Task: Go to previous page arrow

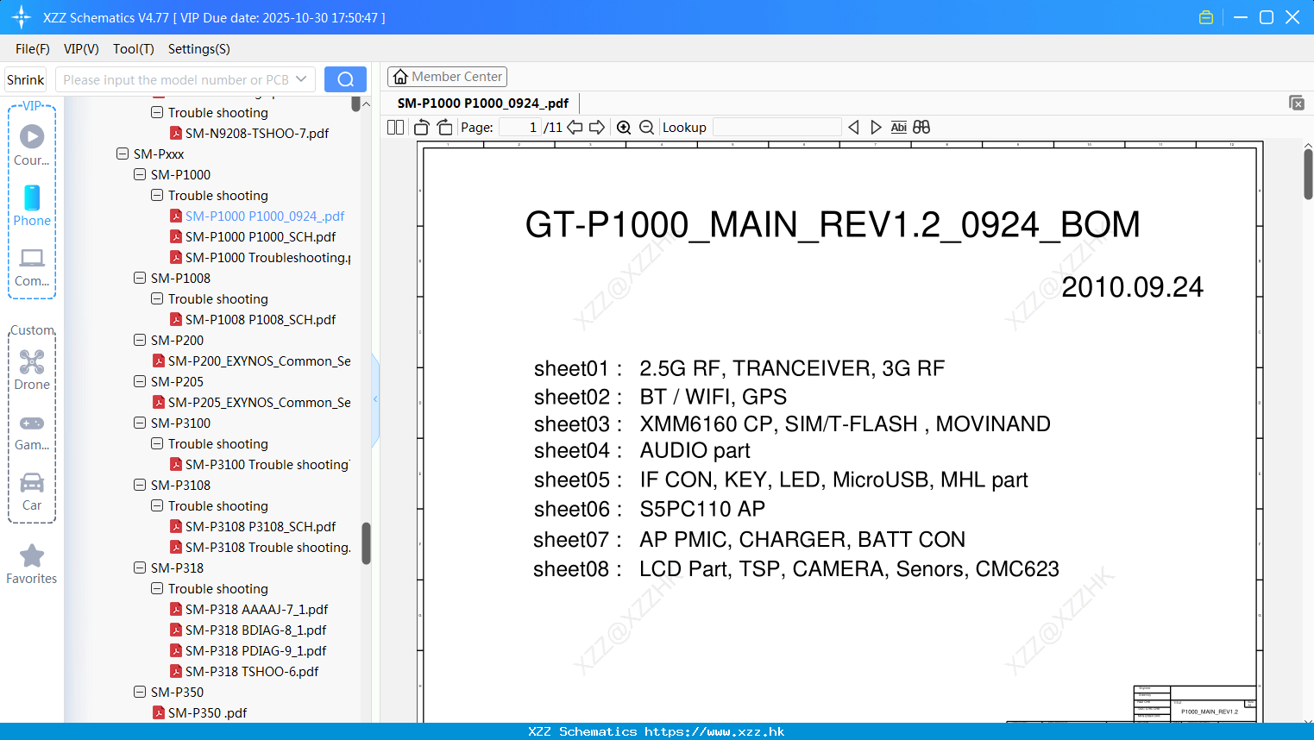Action: click(575, 127)
